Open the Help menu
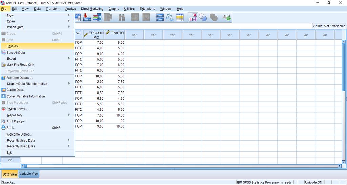The height and width of the screenshot is (185, 347). [x=180, y=9]
